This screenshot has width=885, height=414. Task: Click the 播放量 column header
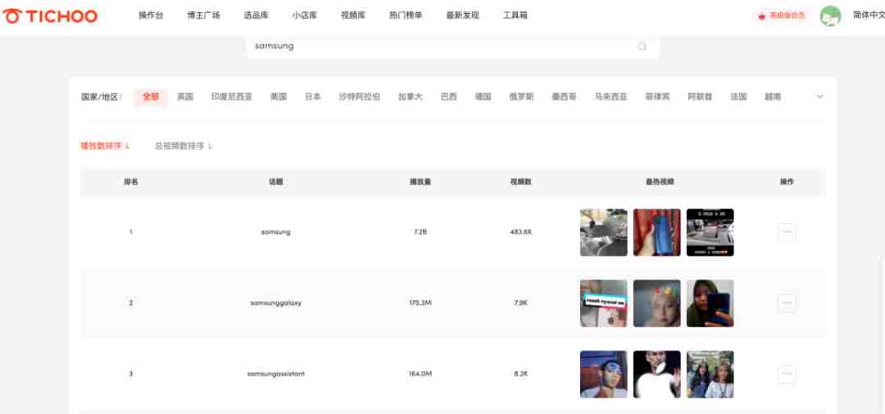click(x=420, y=182)
